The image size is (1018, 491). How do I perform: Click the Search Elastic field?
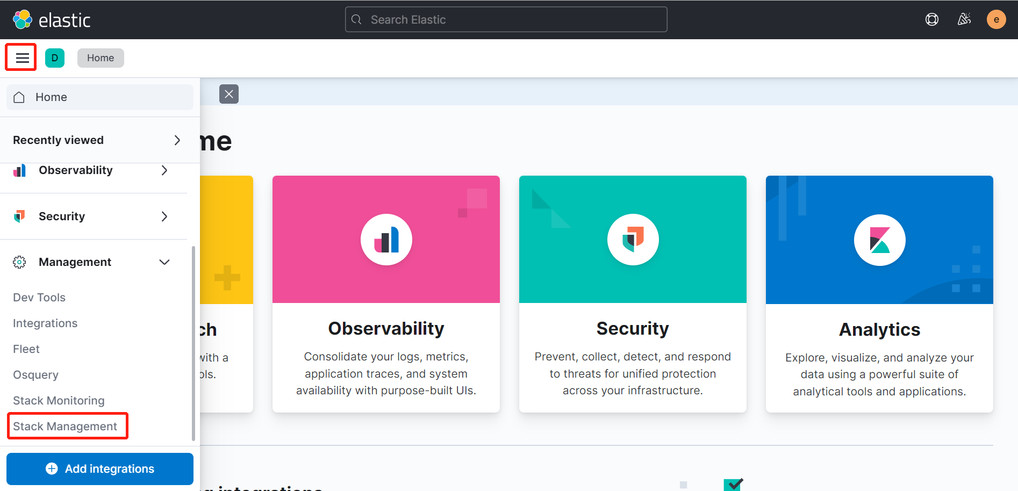point(506,20)
